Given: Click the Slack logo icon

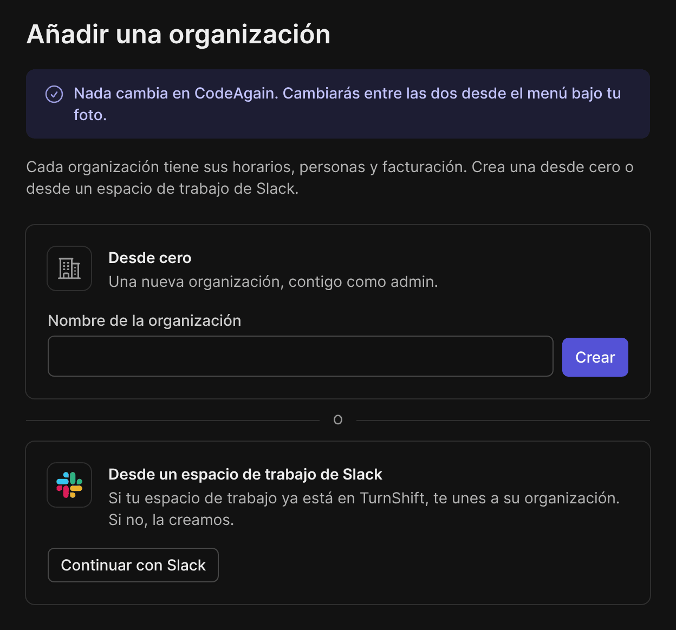Looking at the screenshot, I should [69, 485].
